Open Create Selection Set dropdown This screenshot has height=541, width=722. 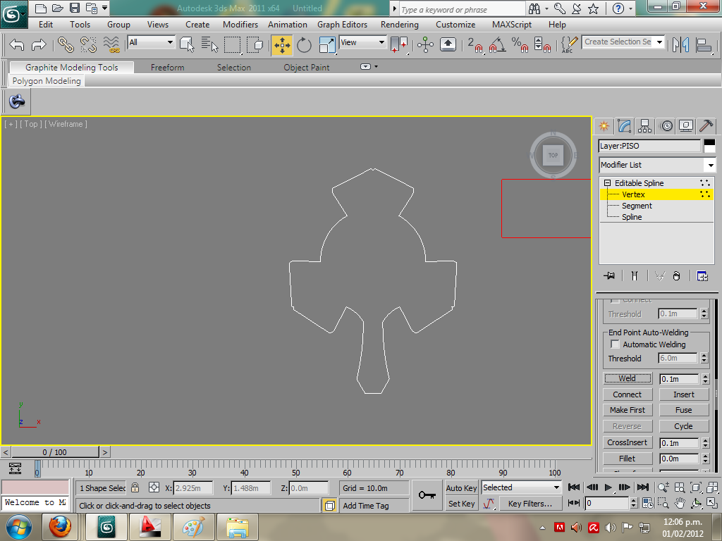point(660,42)
